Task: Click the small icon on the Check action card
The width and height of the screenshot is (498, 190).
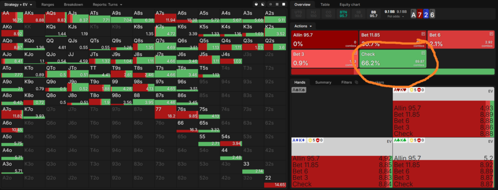Action: [423, 53]
